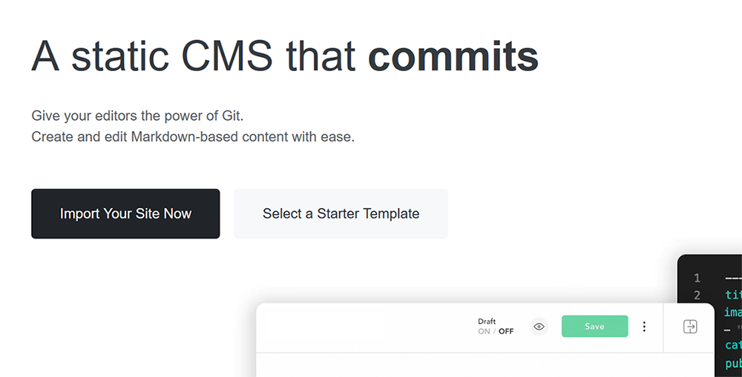Click Select a Starter Template
Viewport: 742px width, 377px height.
click(x=341, y=213)
